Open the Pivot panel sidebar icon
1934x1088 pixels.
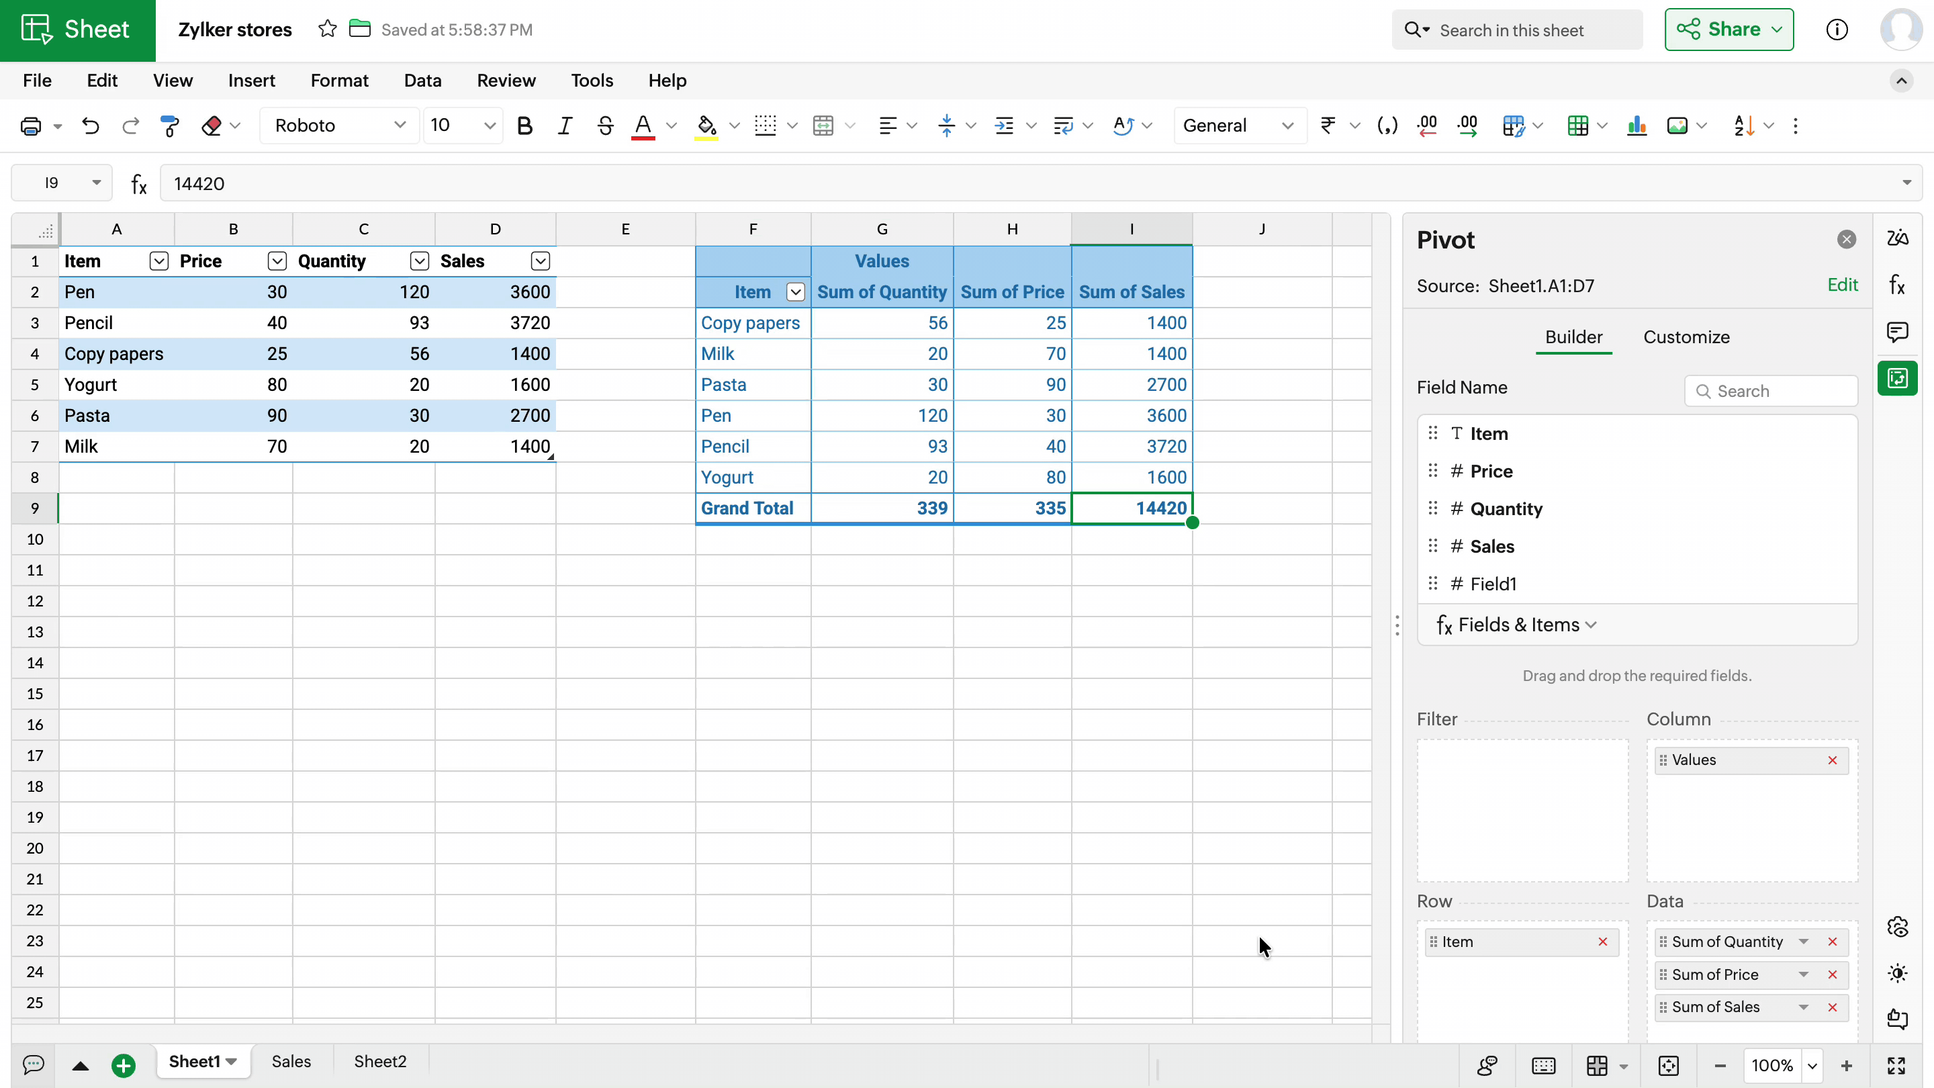tap(1897, 378)
